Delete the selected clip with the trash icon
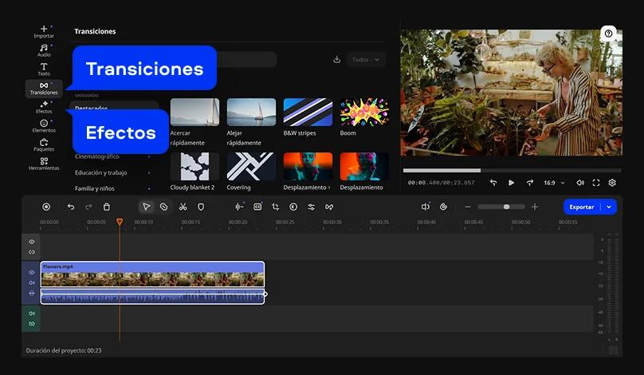Screen dimensions: 644x375 click(107, 207)
